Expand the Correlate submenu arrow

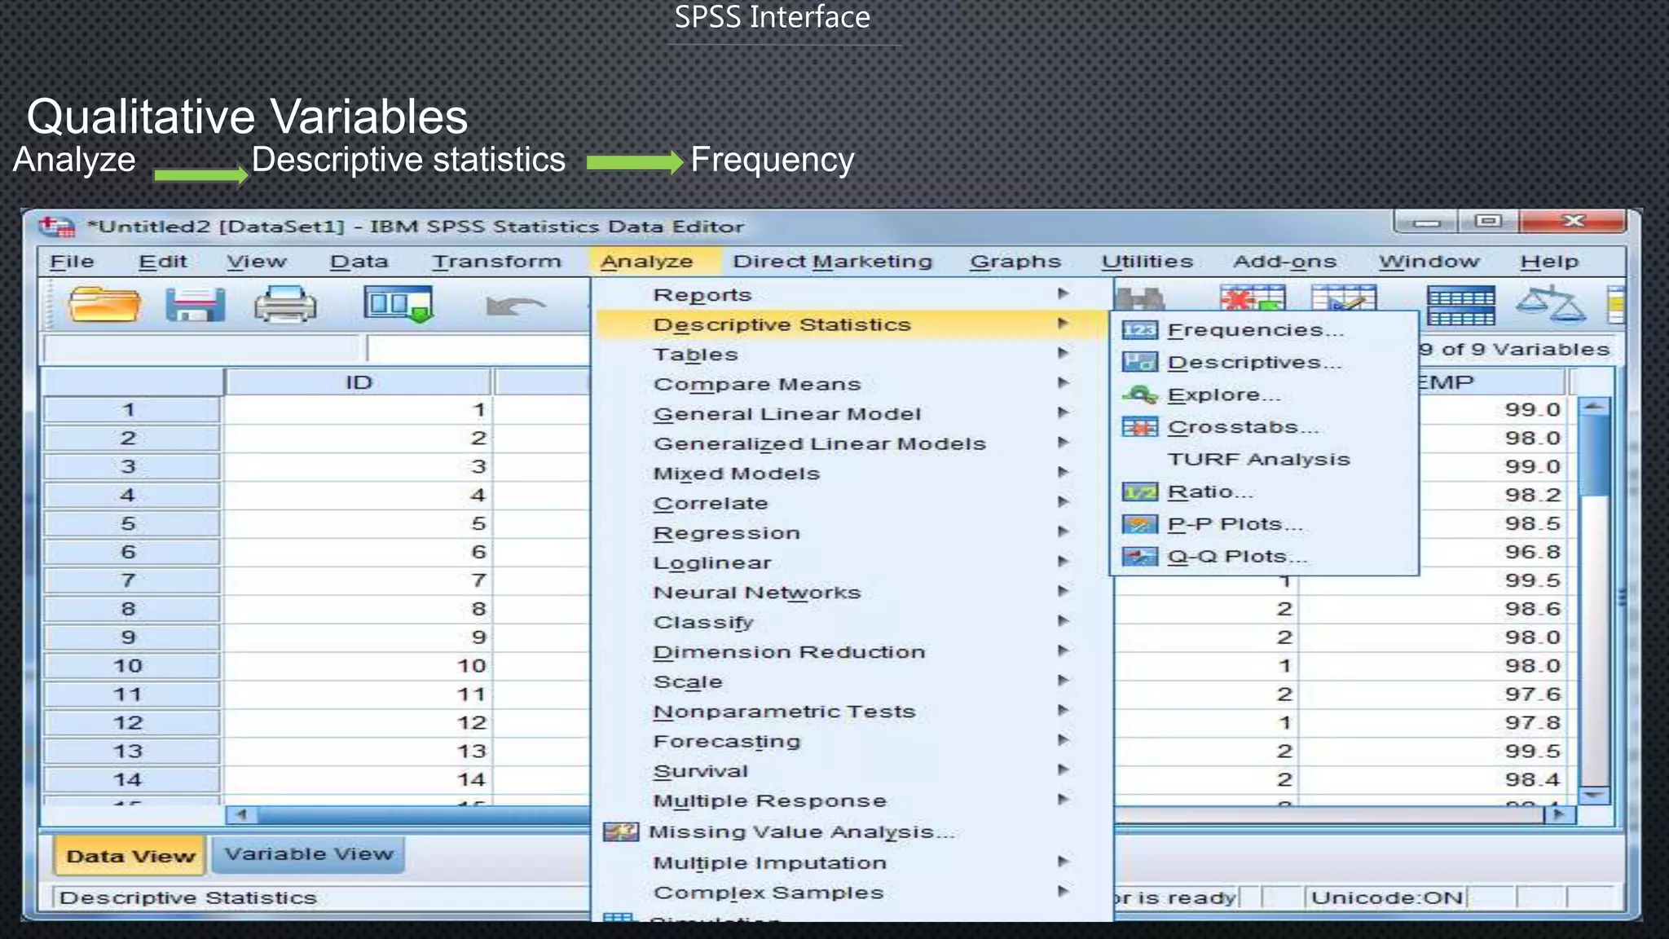click(1063, 501)
